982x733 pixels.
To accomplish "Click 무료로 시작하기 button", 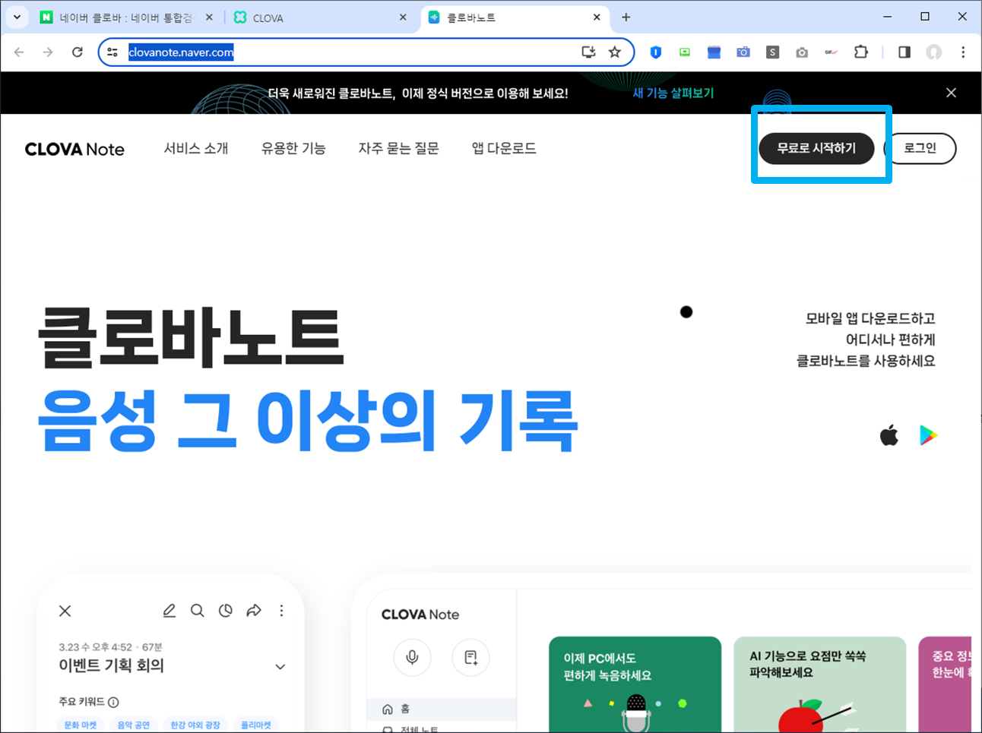I will tap(816, 148).
